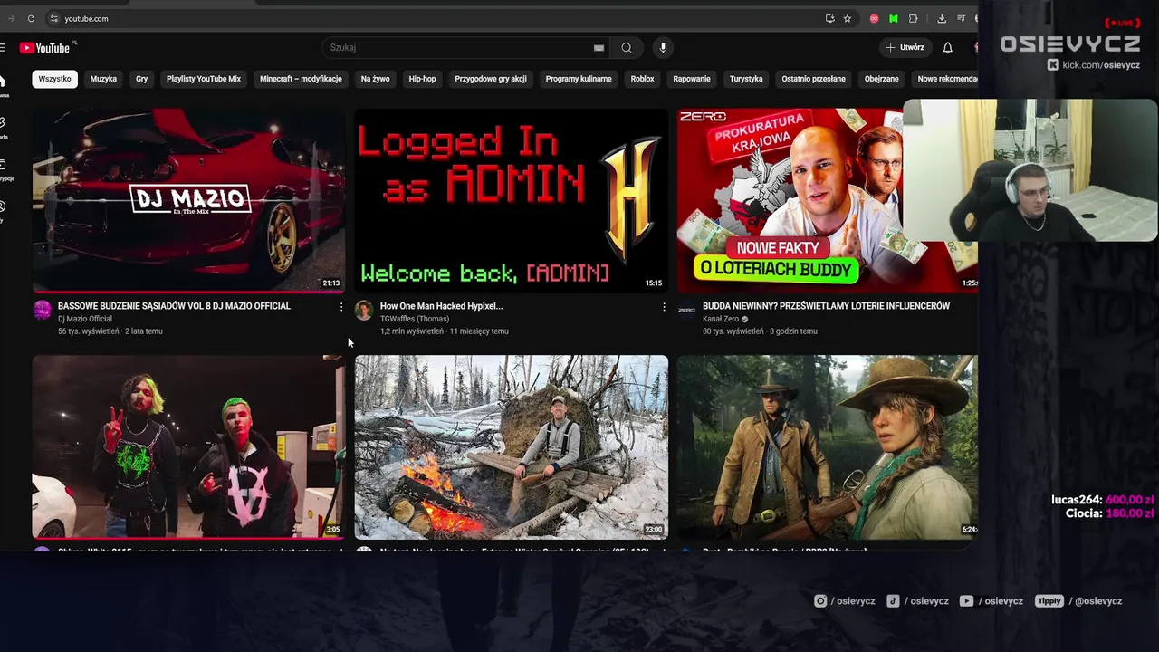Image resolution: width=1159 pixels, height=652 pixels.
Task: Open more options for Hypixel video
Action: [x=664, y=307]
